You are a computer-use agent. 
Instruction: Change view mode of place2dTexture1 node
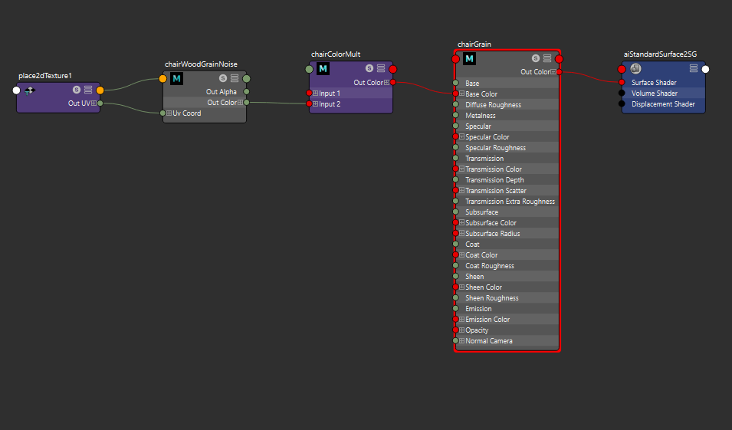click(x=88, y=90)
